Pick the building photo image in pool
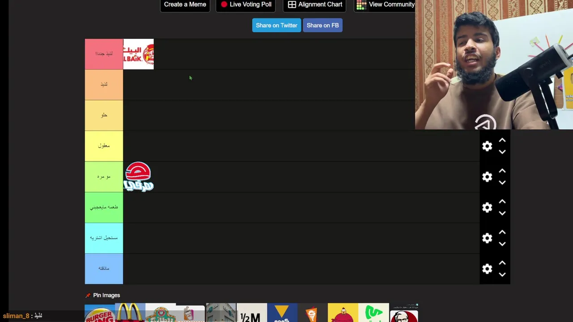Image resolution: width=573 pixels, height=322 pixels. click(221, 313)
